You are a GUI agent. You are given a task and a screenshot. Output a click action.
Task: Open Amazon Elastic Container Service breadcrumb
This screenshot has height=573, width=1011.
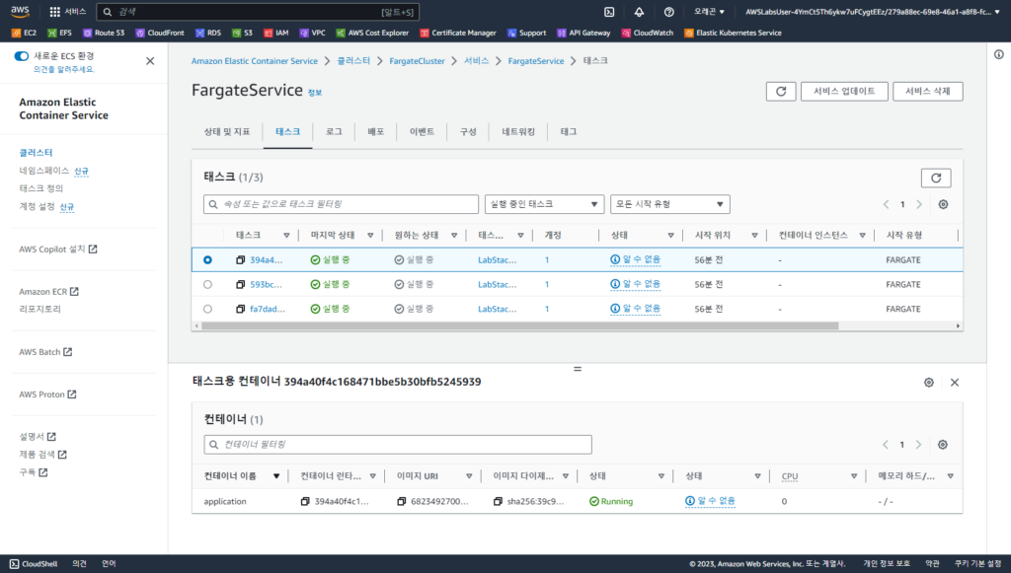coord(255,61)
